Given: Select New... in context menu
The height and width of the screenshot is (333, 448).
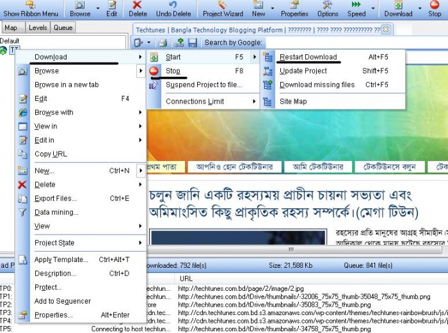Looking at the screenshot, I should (x=81, y=171).
